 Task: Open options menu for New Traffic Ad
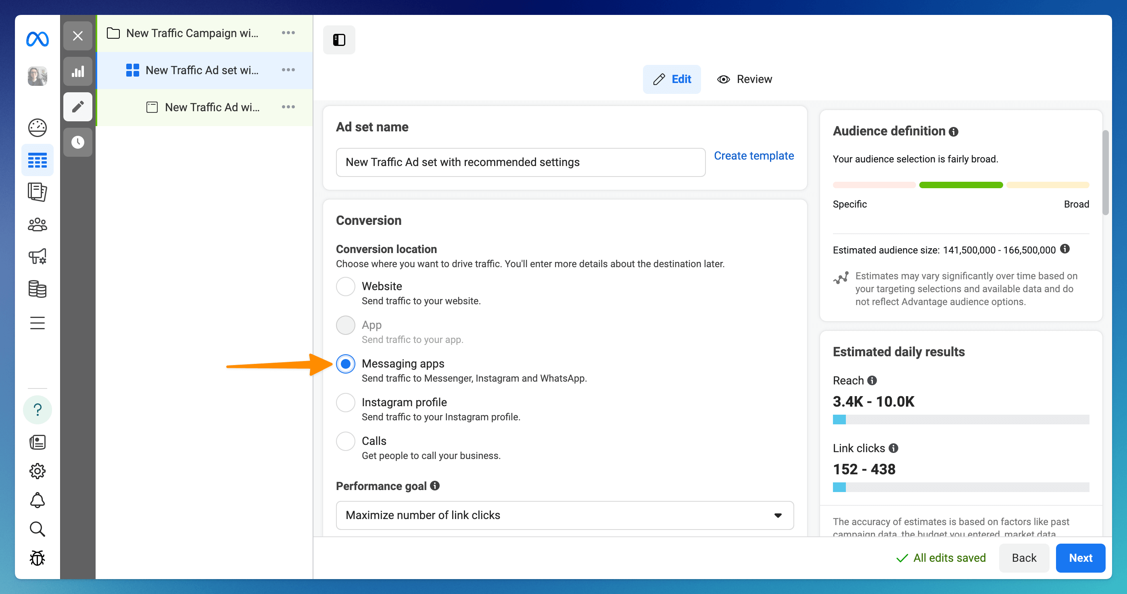(288, 107)
